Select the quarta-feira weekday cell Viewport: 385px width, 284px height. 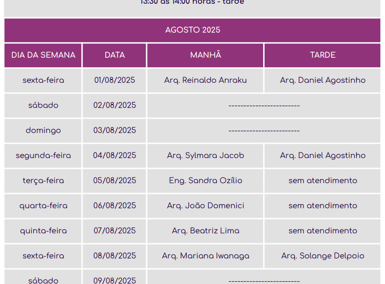click(x=43, y=206)
